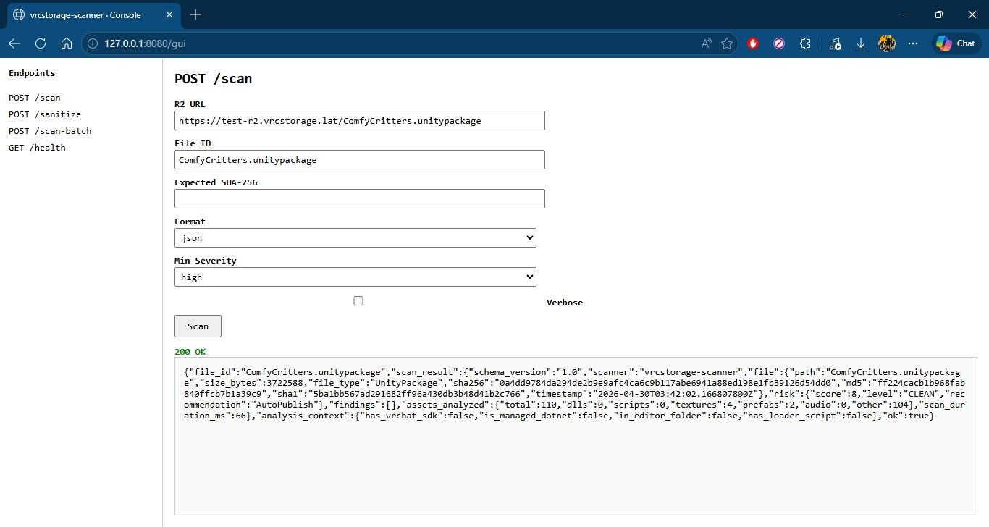Viewport: 989px width, 527px height.
Task: Close the vrcstorage-scanner Console tab
Action: 168,14
